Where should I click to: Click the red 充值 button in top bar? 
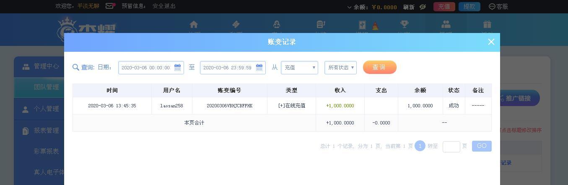tap(444, 7)
